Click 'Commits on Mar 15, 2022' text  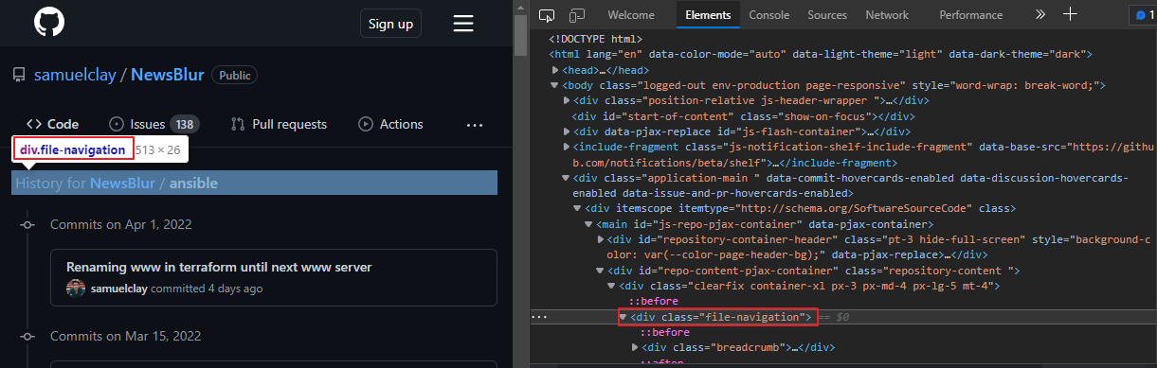[125, 336]
